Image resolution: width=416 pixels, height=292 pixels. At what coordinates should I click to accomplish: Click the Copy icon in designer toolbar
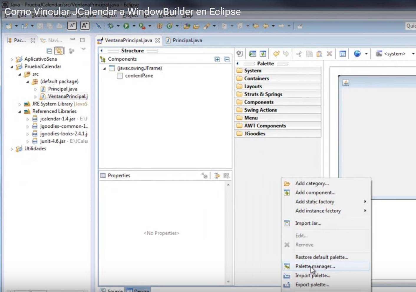click(309, 54)
